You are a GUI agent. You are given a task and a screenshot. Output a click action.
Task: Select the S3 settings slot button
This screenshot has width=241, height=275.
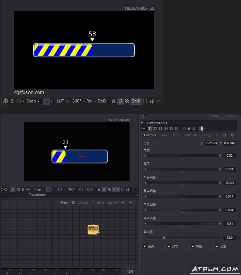click(x=160, y=129)
